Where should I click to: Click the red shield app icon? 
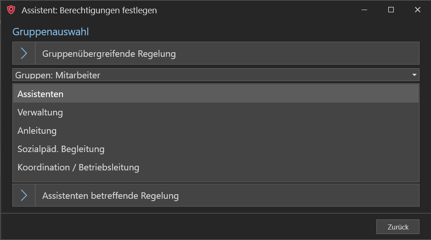(11, 10)
